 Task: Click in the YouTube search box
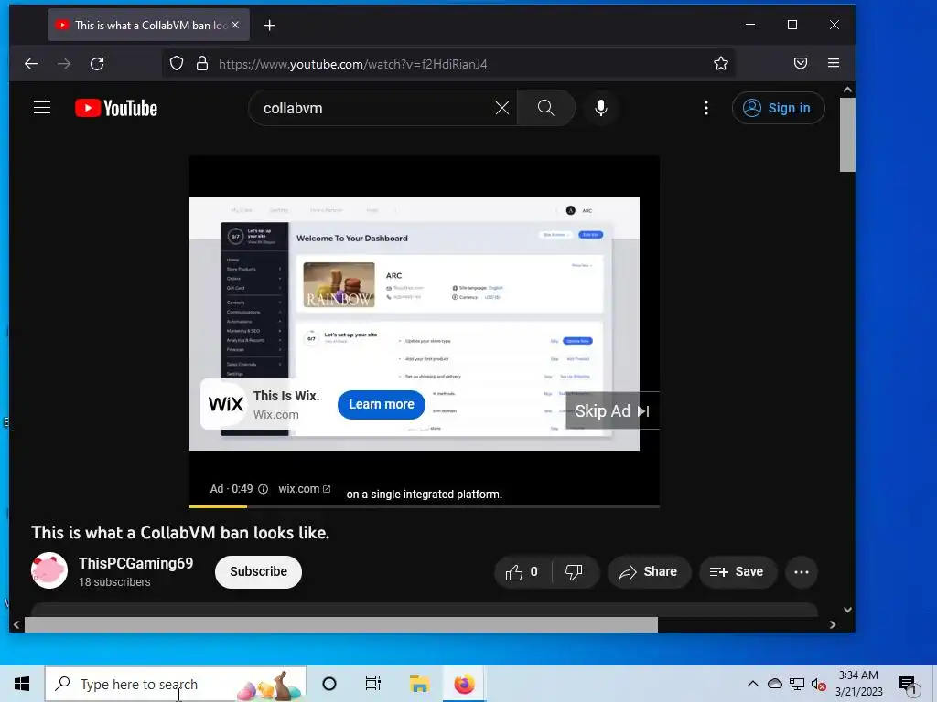375,108
